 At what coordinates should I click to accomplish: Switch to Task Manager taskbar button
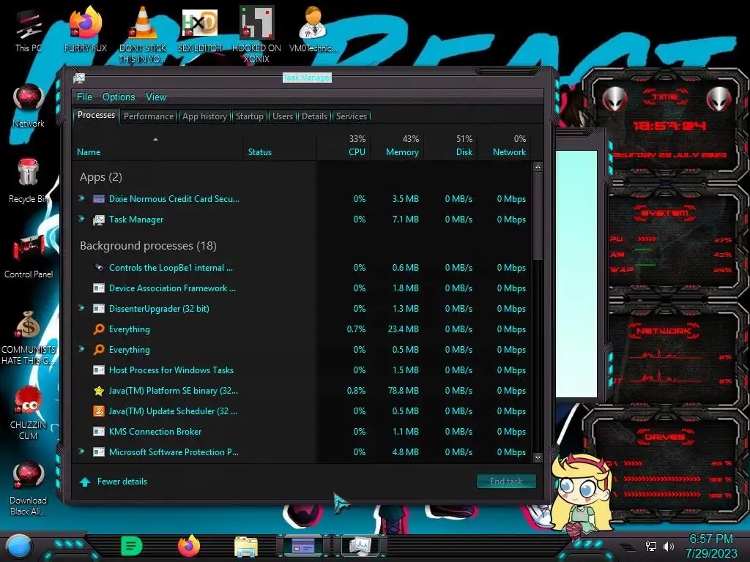360,546
